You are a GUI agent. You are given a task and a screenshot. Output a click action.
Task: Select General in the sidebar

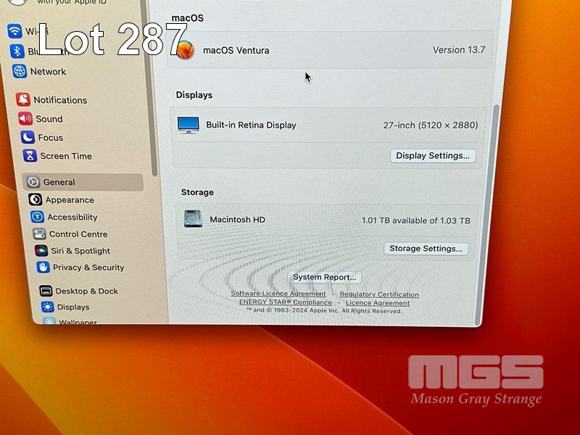pyautogui.click(x=59, y=182)
